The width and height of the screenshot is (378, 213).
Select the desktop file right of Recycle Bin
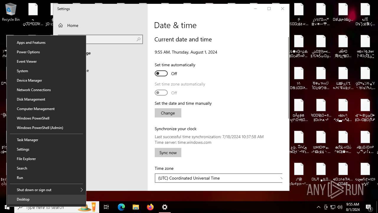pos(33,14)
